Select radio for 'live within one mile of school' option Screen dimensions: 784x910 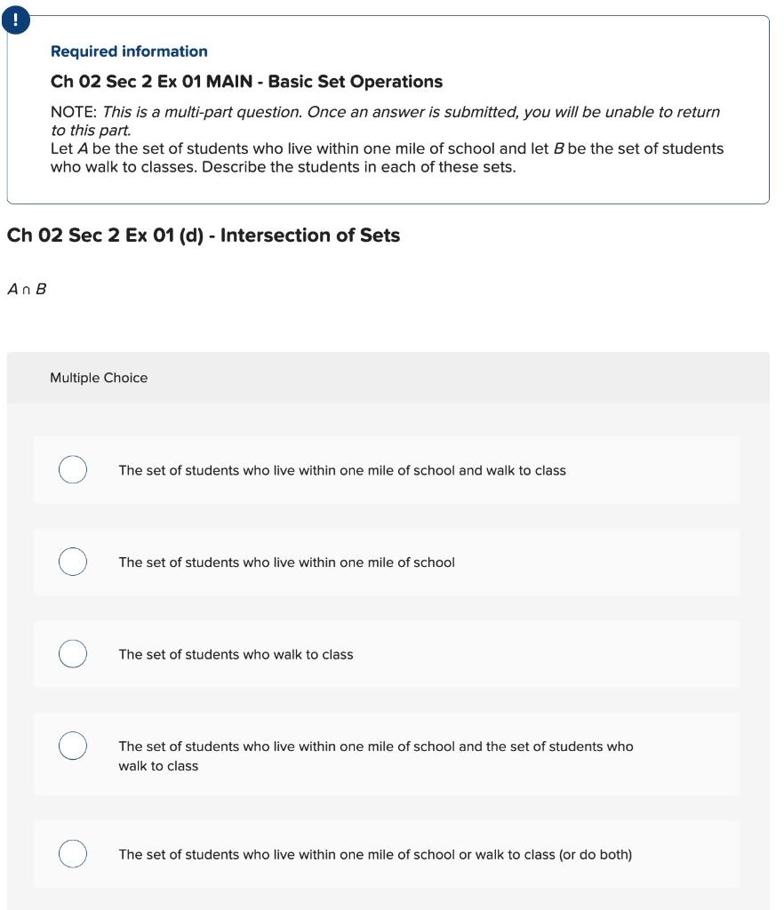[x=72, y=562]
